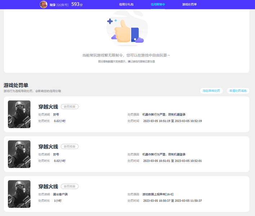Open game thumbnail for 10:51:01 penalty
The height and width of the screenshot is (216, 255).
pos(19,154)
